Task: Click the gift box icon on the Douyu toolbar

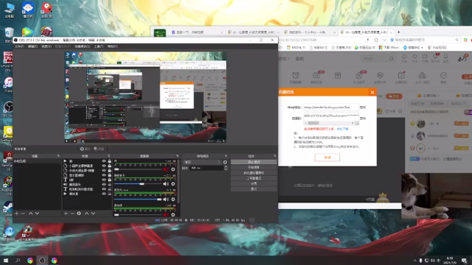Action: [x=338, y=76]
